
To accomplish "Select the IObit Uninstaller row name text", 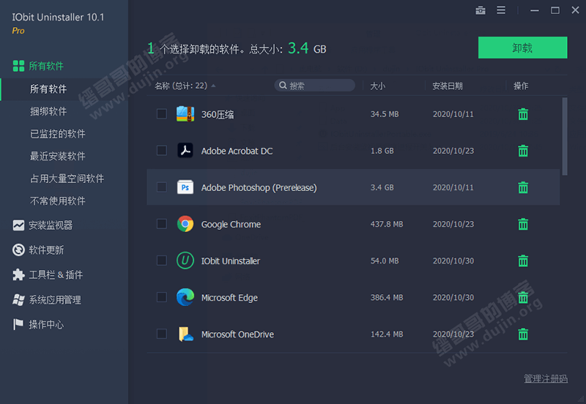I will (x=231, y=261).
